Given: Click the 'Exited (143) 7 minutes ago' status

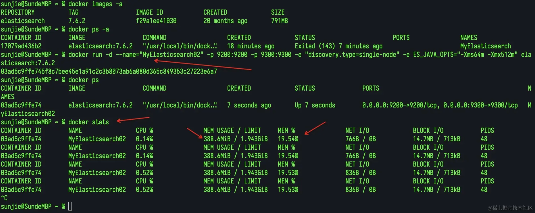Looking at the screenshot, I should point(338,46).
